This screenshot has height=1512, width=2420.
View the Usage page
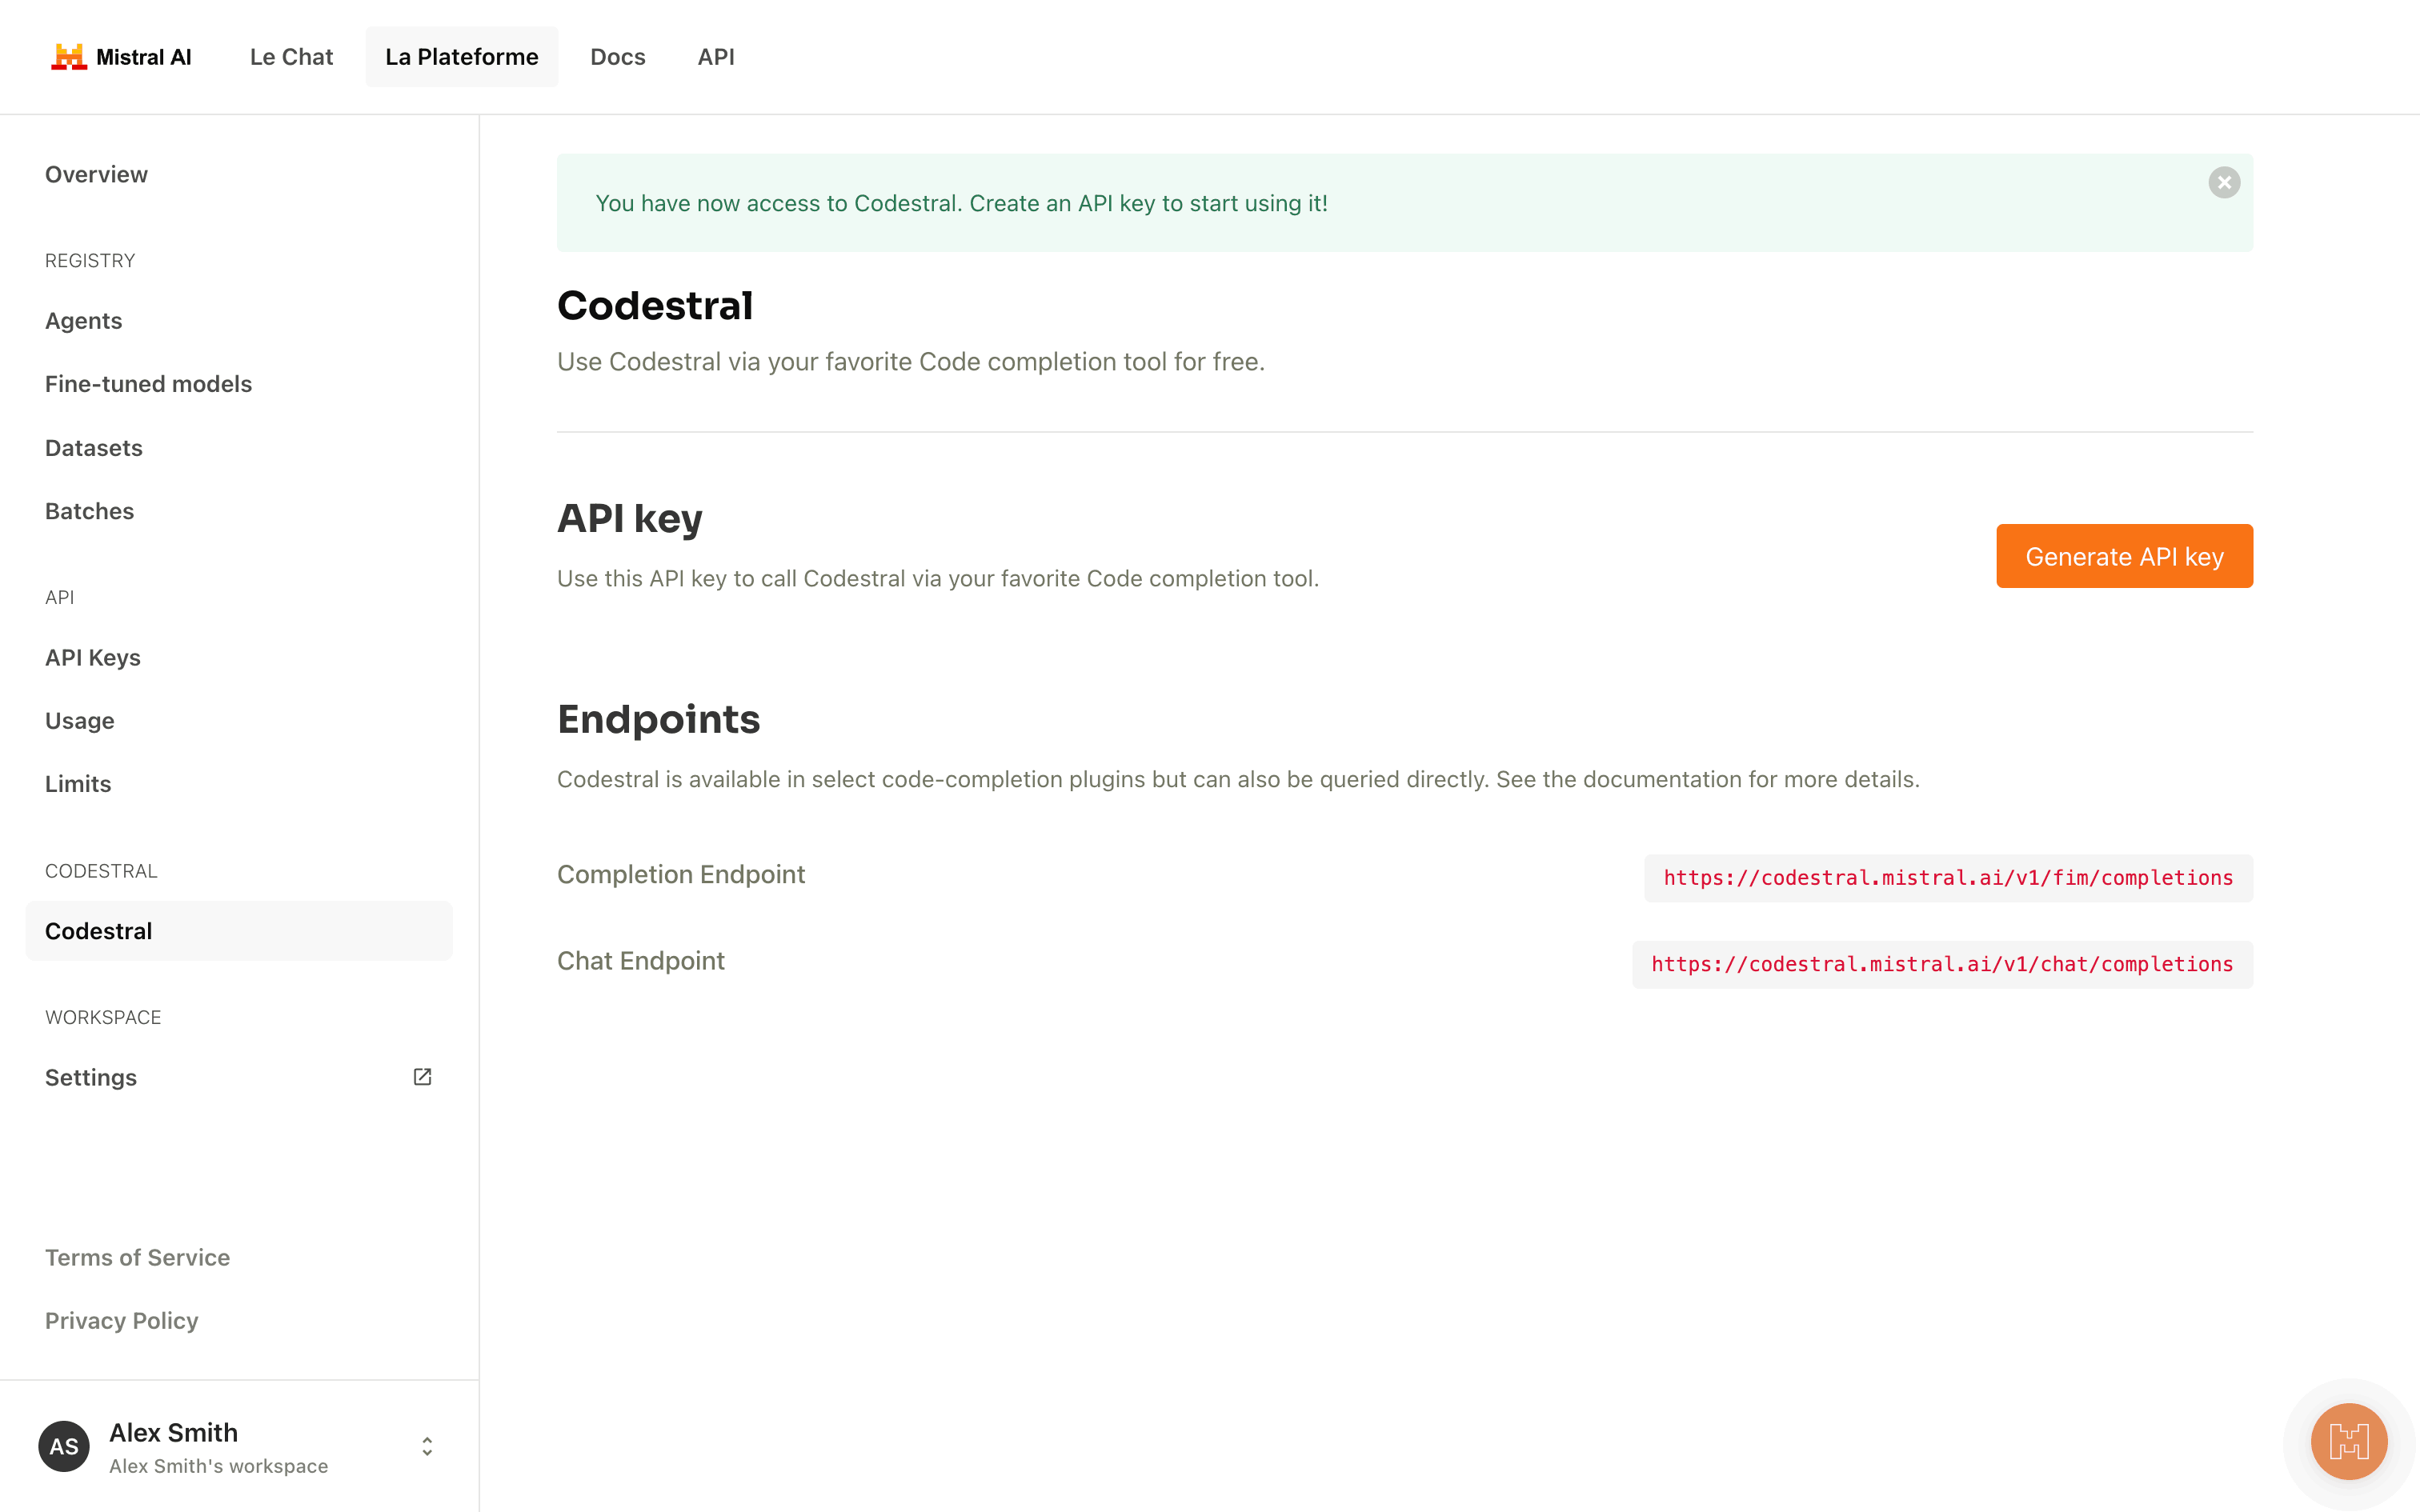point(80,721)
